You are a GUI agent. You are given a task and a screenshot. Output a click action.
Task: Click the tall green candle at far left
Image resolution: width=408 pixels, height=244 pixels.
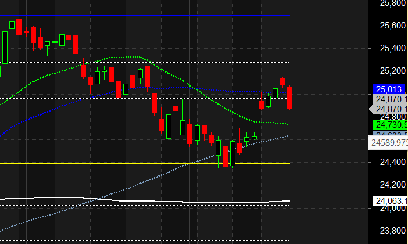(5, 47)
